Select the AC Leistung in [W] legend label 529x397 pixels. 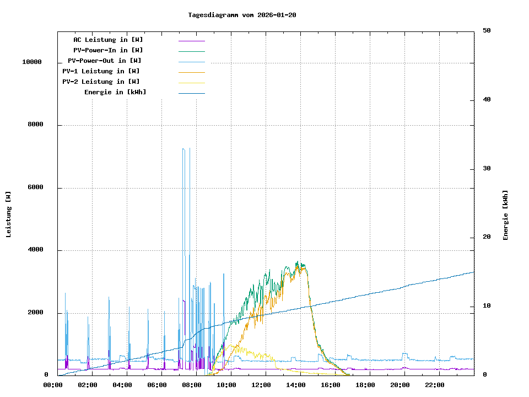pos(108,40)
